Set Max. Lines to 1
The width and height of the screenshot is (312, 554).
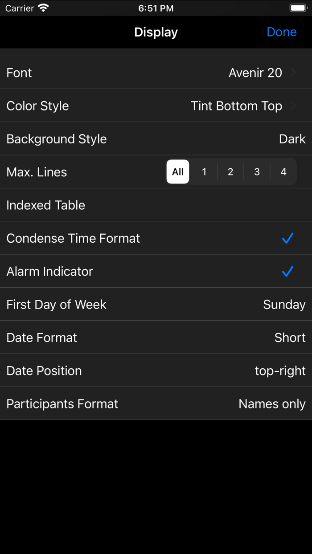click(204, 171)
